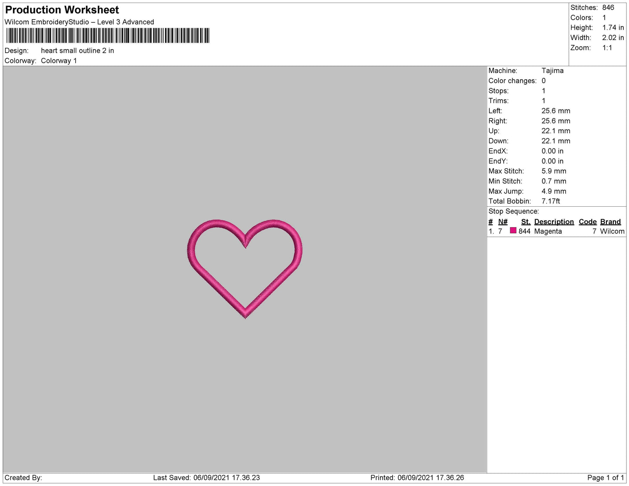This screenshot has height=486, width=629.
Task: Click the Height value '1.74 in'
Action: coord(613,27)
